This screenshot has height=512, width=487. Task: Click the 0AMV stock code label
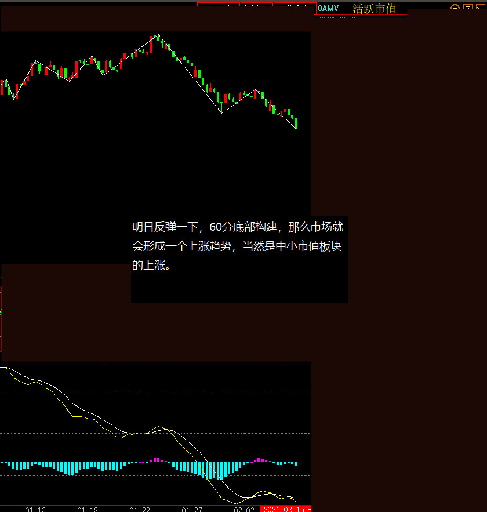[328, 9]
